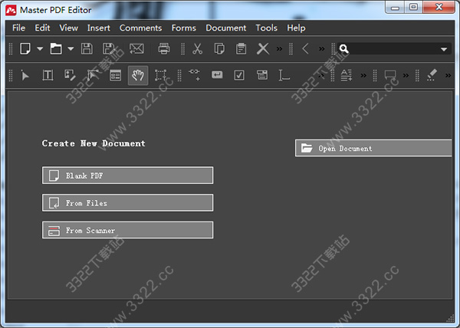Click the magnifier search icon
This screenshot has width=460, height=328.
pos(343,49)
